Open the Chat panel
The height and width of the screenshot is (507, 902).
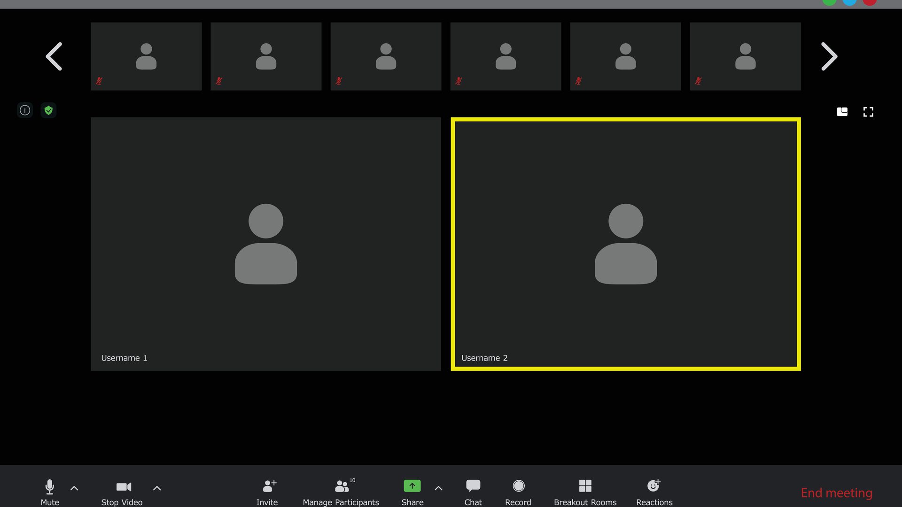(473, 486)
